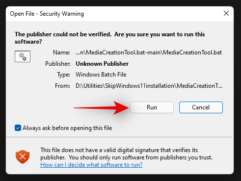This screenshot has width=241, height=181.
Task: Click the red arrow pointing at Run
Action: [101, 108]
